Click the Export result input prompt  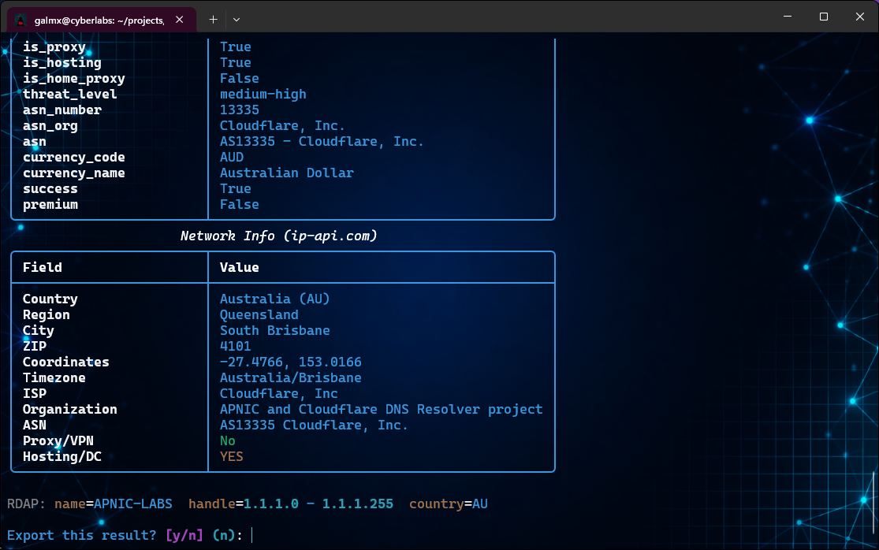(252, 535)
